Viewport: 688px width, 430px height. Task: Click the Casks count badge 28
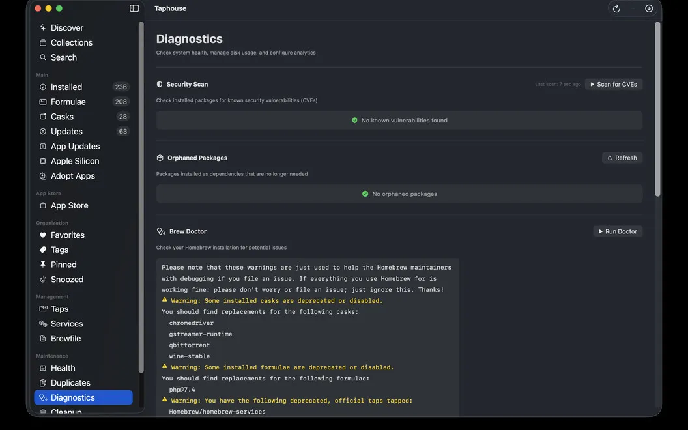coord(123,117)
